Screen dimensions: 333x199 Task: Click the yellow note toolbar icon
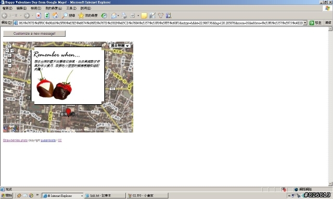pos(144,16)
